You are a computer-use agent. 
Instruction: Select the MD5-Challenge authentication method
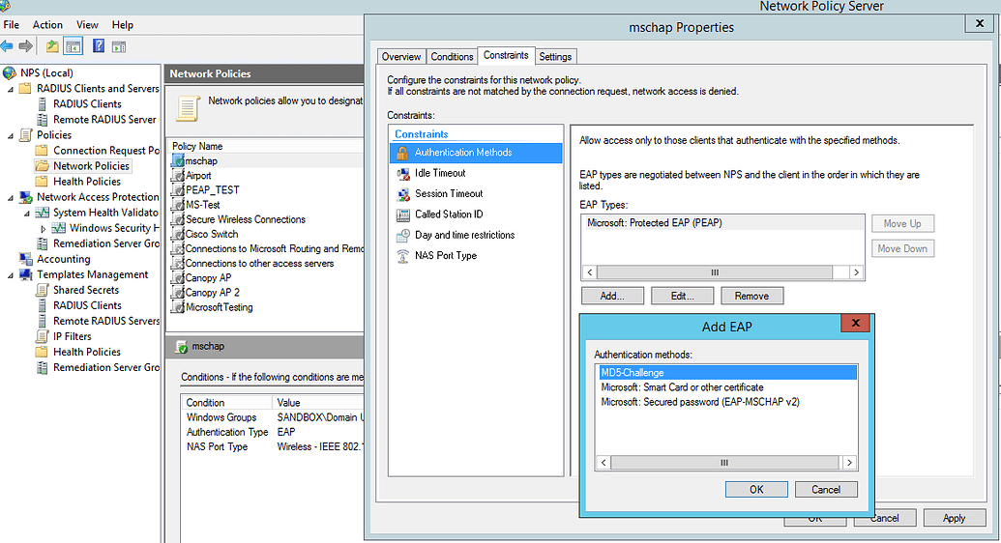(x=726, y=373)
